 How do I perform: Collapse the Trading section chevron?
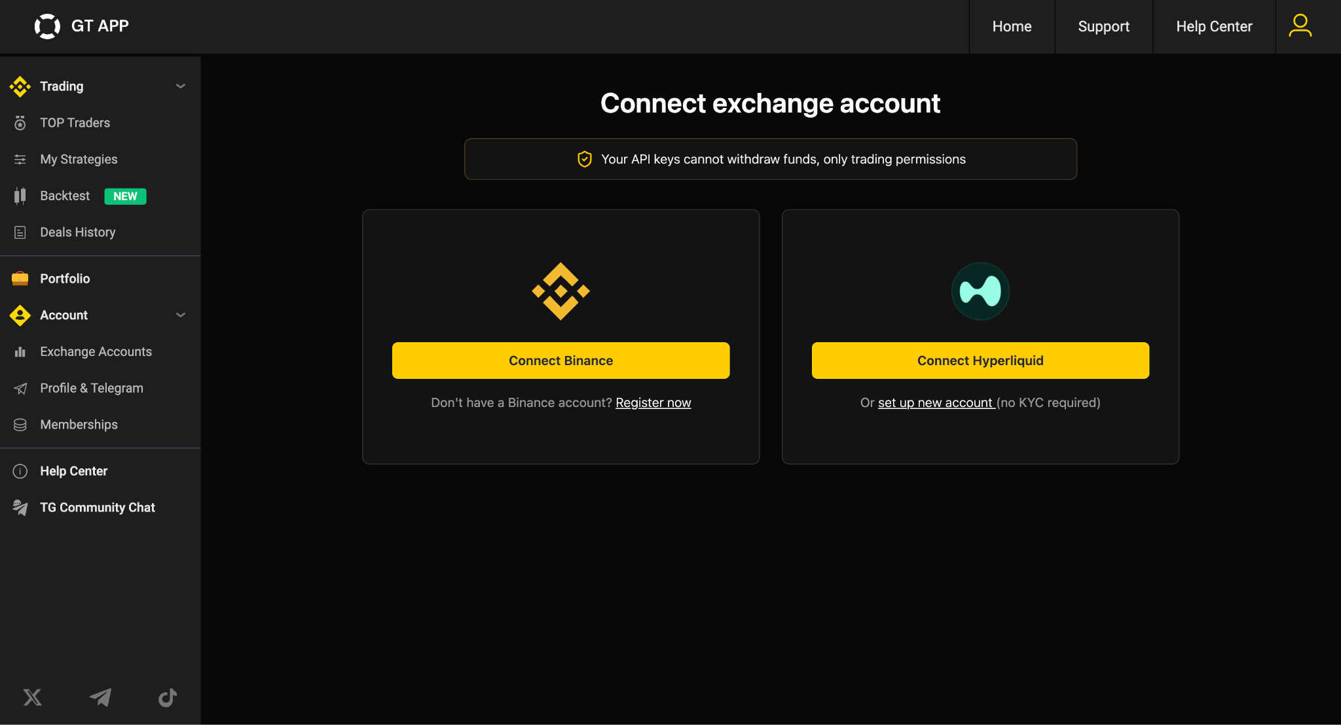pyautogui.click(x=181, y=86)
